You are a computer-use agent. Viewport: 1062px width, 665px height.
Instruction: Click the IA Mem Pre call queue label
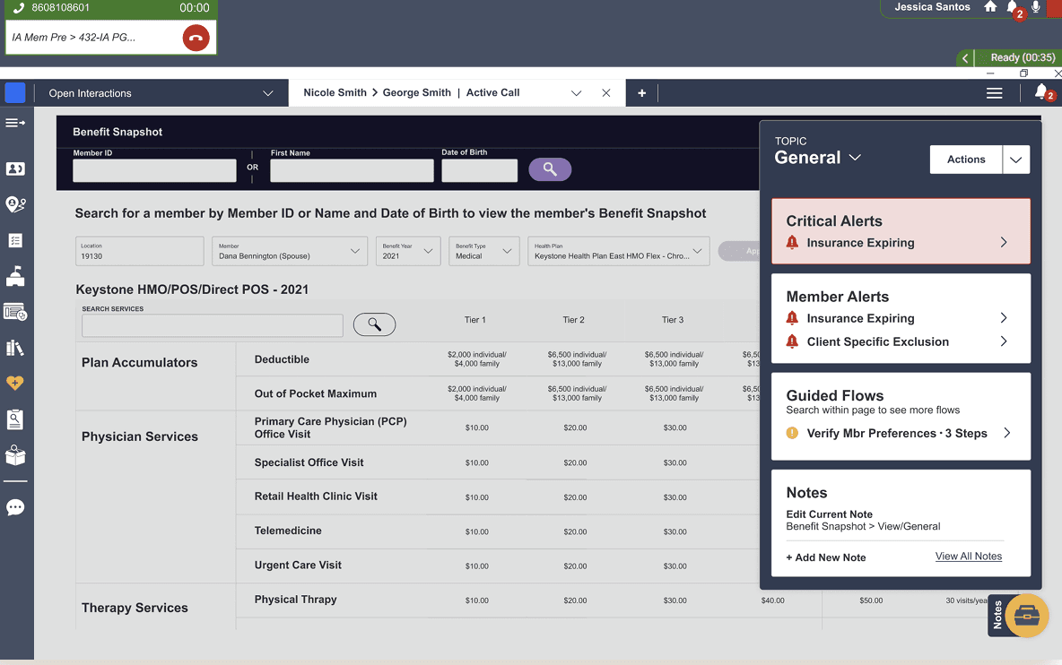pos(74,38)
